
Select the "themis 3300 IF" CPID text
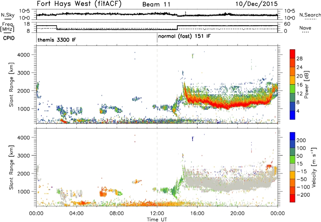point(57,40)
